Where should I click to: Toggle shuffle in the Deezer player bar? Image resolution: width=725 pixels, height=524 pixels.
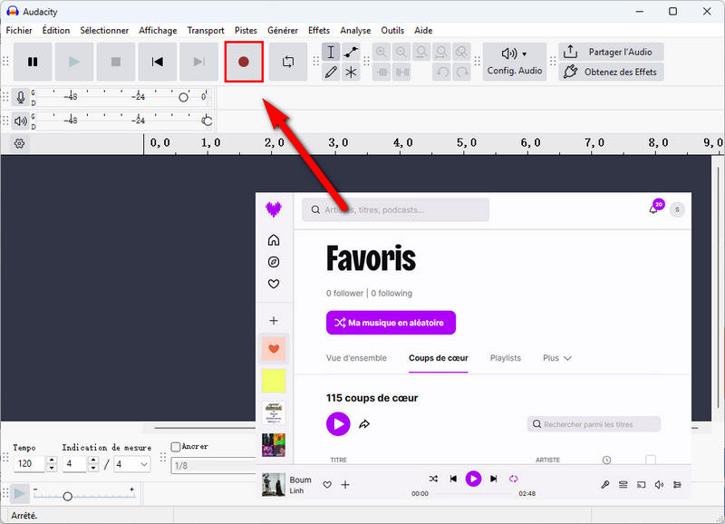433,479
